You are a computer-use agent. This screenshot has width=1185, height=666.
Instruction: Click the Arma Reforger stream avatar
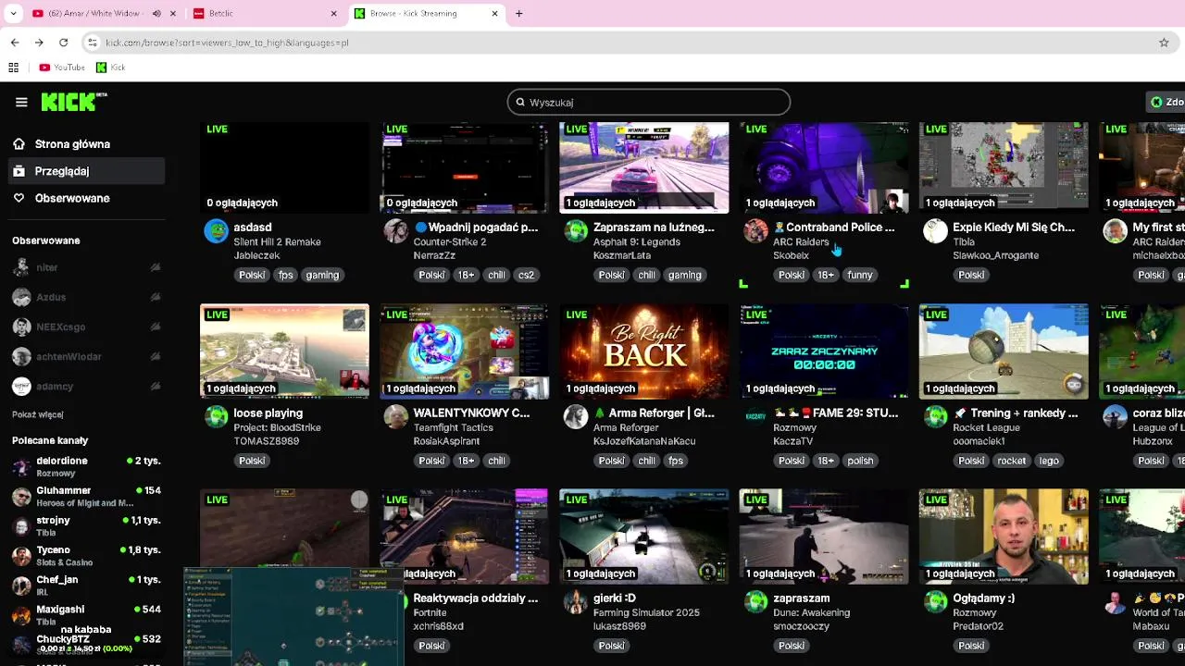[x=575, y=417]
